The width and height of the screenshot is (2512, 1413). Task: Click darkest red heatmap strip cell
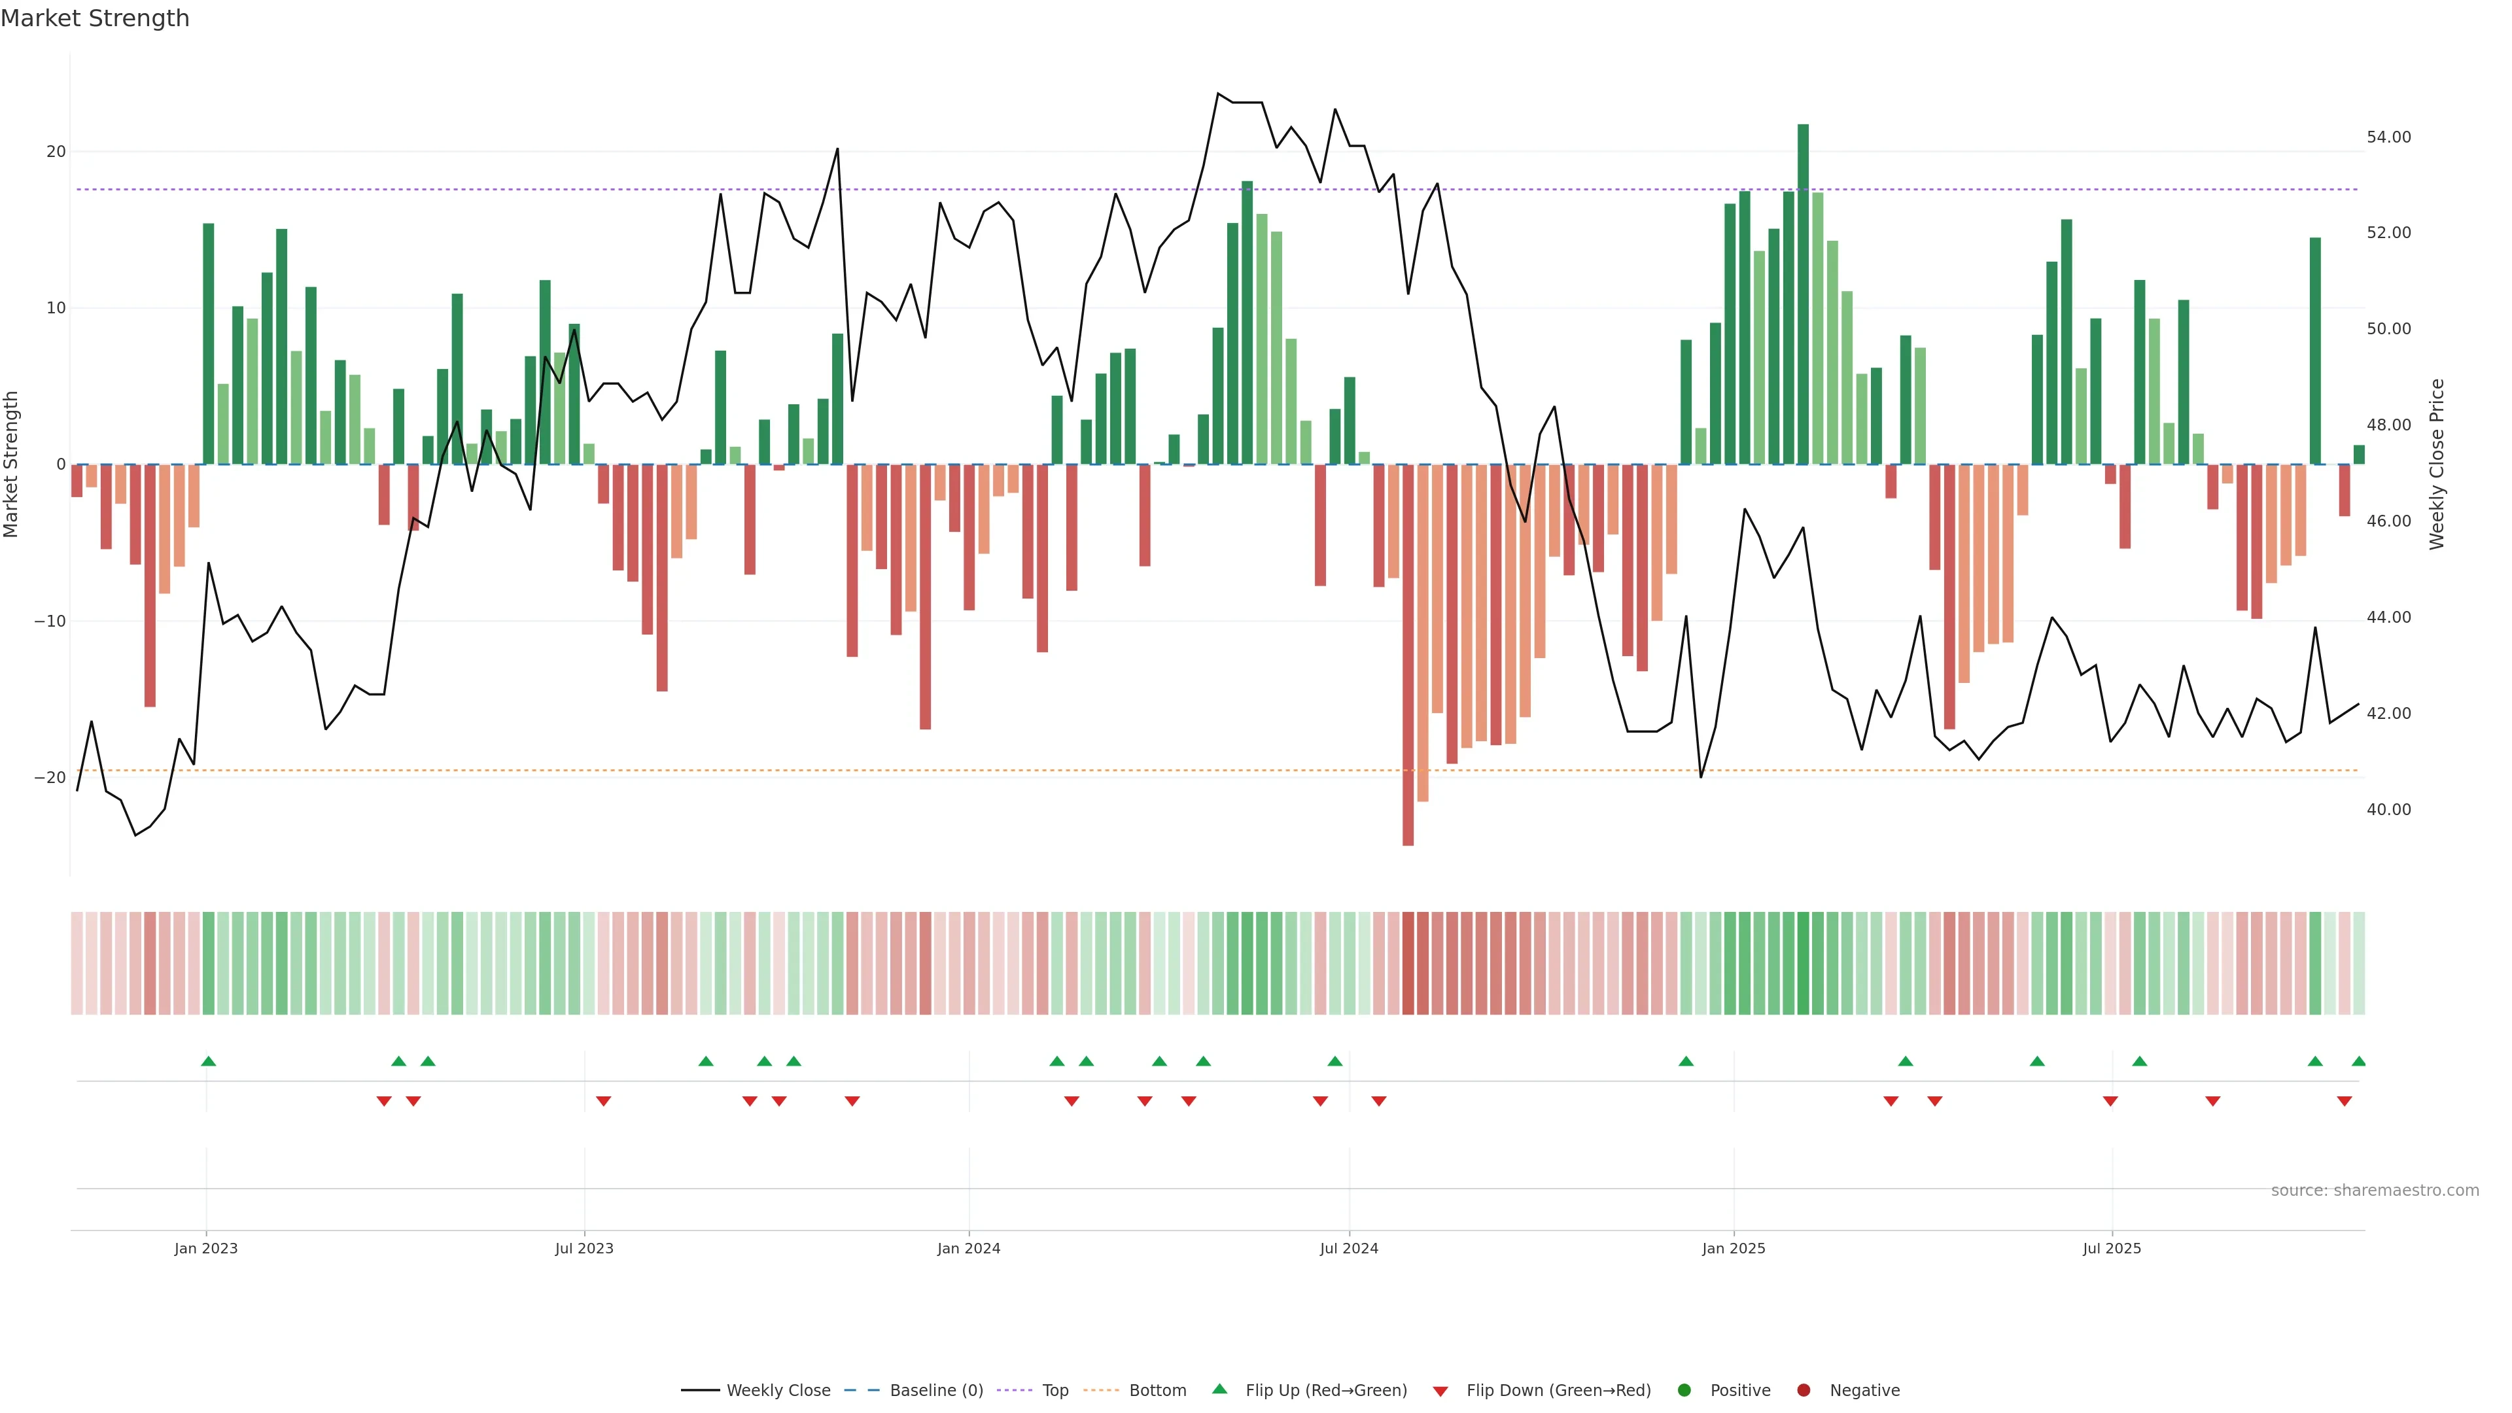1408,962
